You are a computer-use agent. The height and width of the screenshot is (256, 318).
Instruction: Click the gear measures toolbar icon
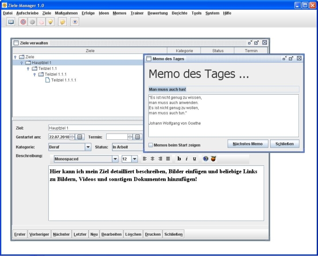coord(32,22)
